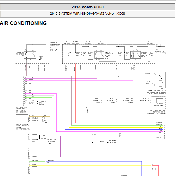Click the 'GRY/VIO' wire label at ECM pin B27
Screen dimensions: 176x176
31,77
